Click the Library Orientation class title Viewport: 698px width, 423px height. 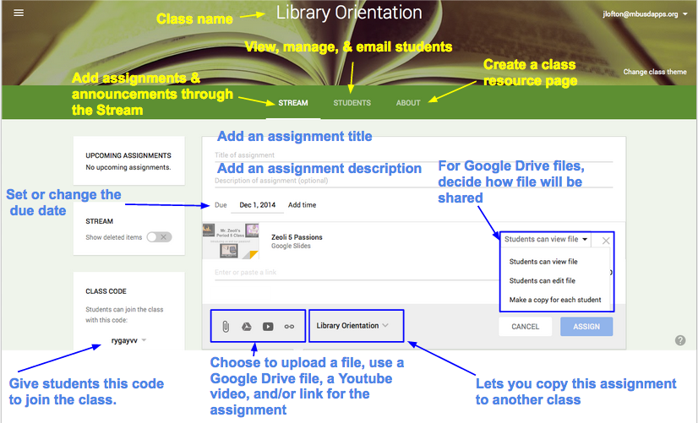pos(349,13)
